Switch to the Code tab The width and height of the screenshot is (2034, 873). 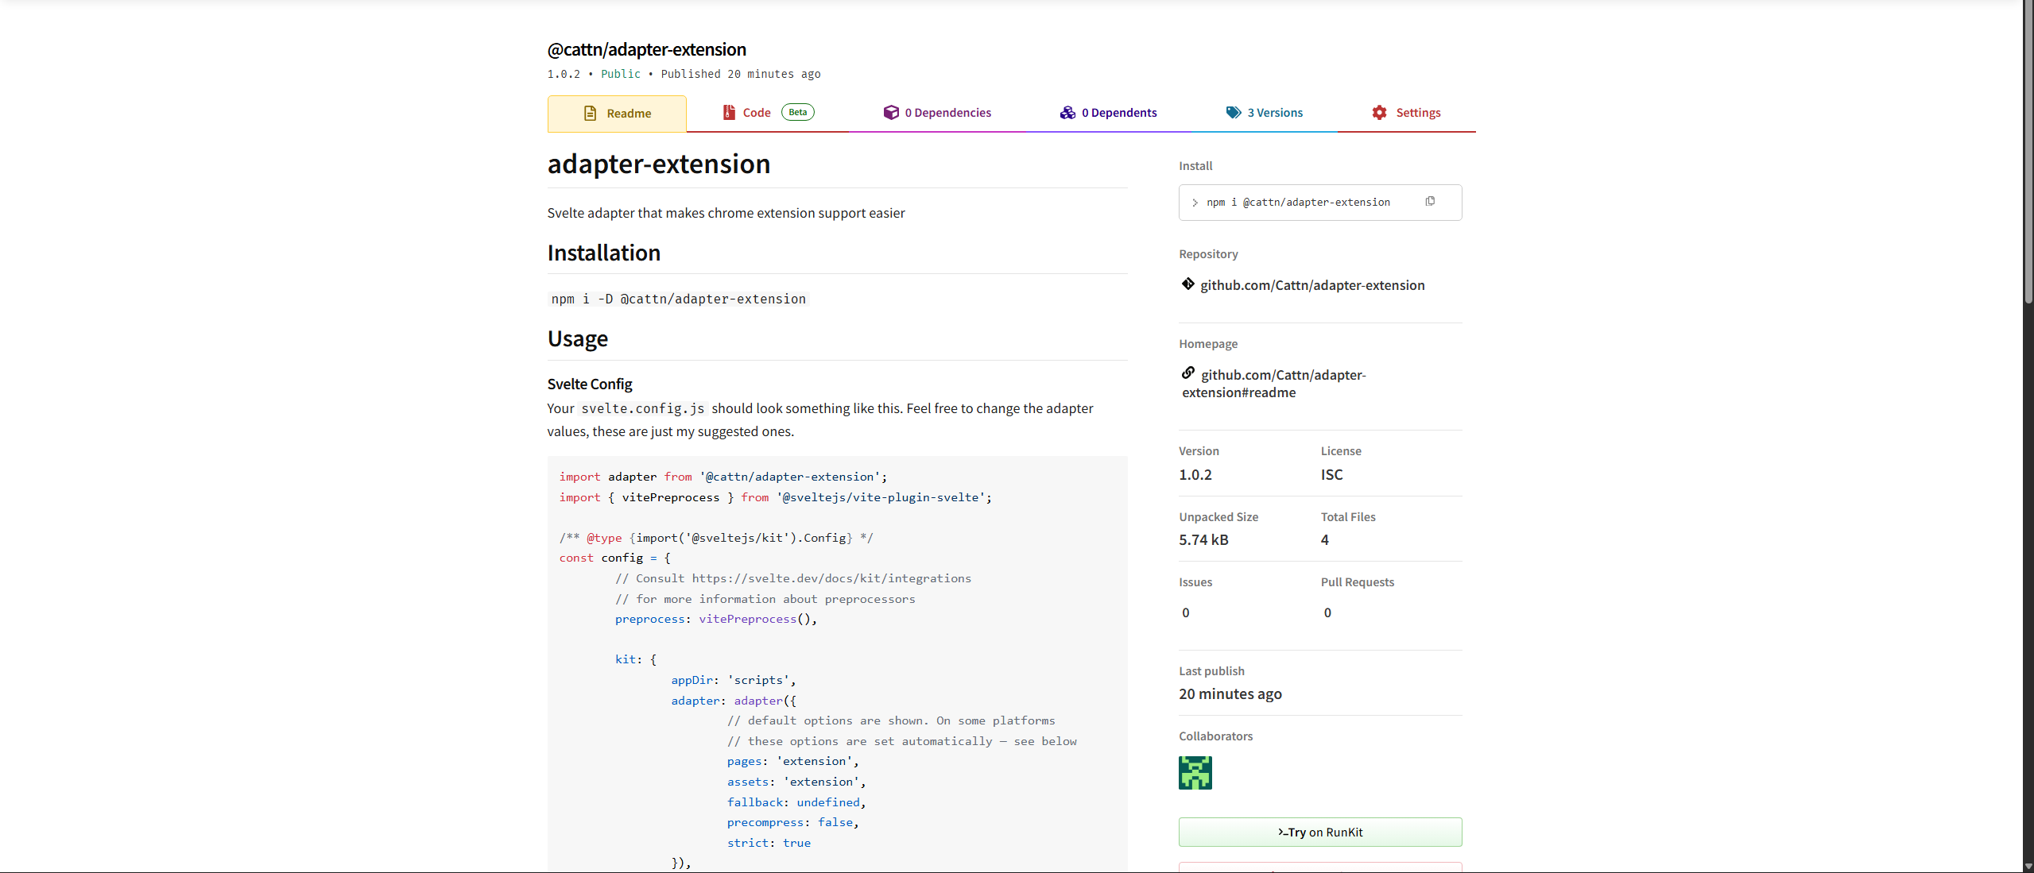[756, 112]
